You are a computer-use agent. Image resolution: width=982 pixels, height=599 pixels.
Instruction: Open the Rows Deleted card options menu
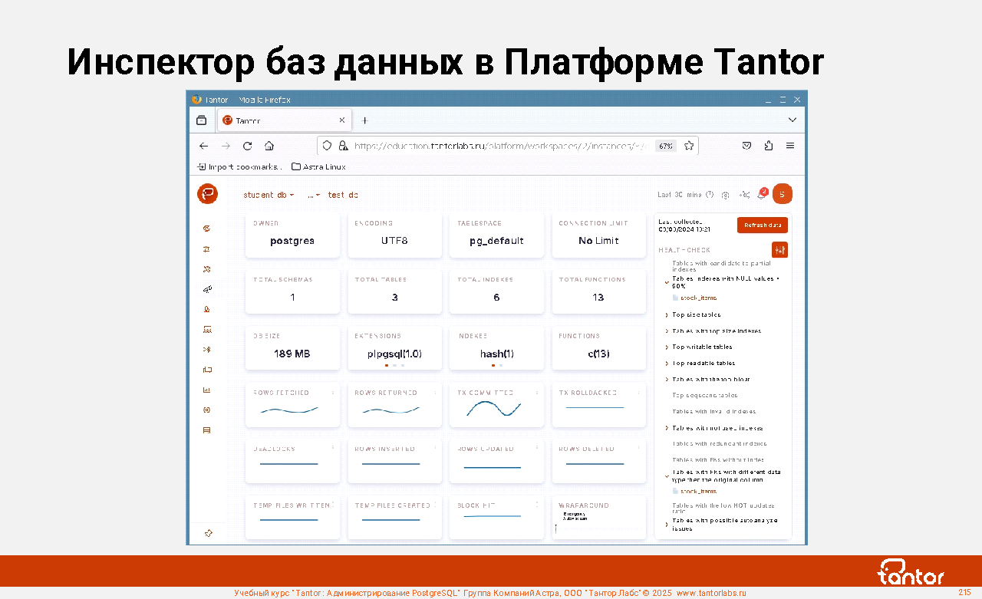point(639,449)
